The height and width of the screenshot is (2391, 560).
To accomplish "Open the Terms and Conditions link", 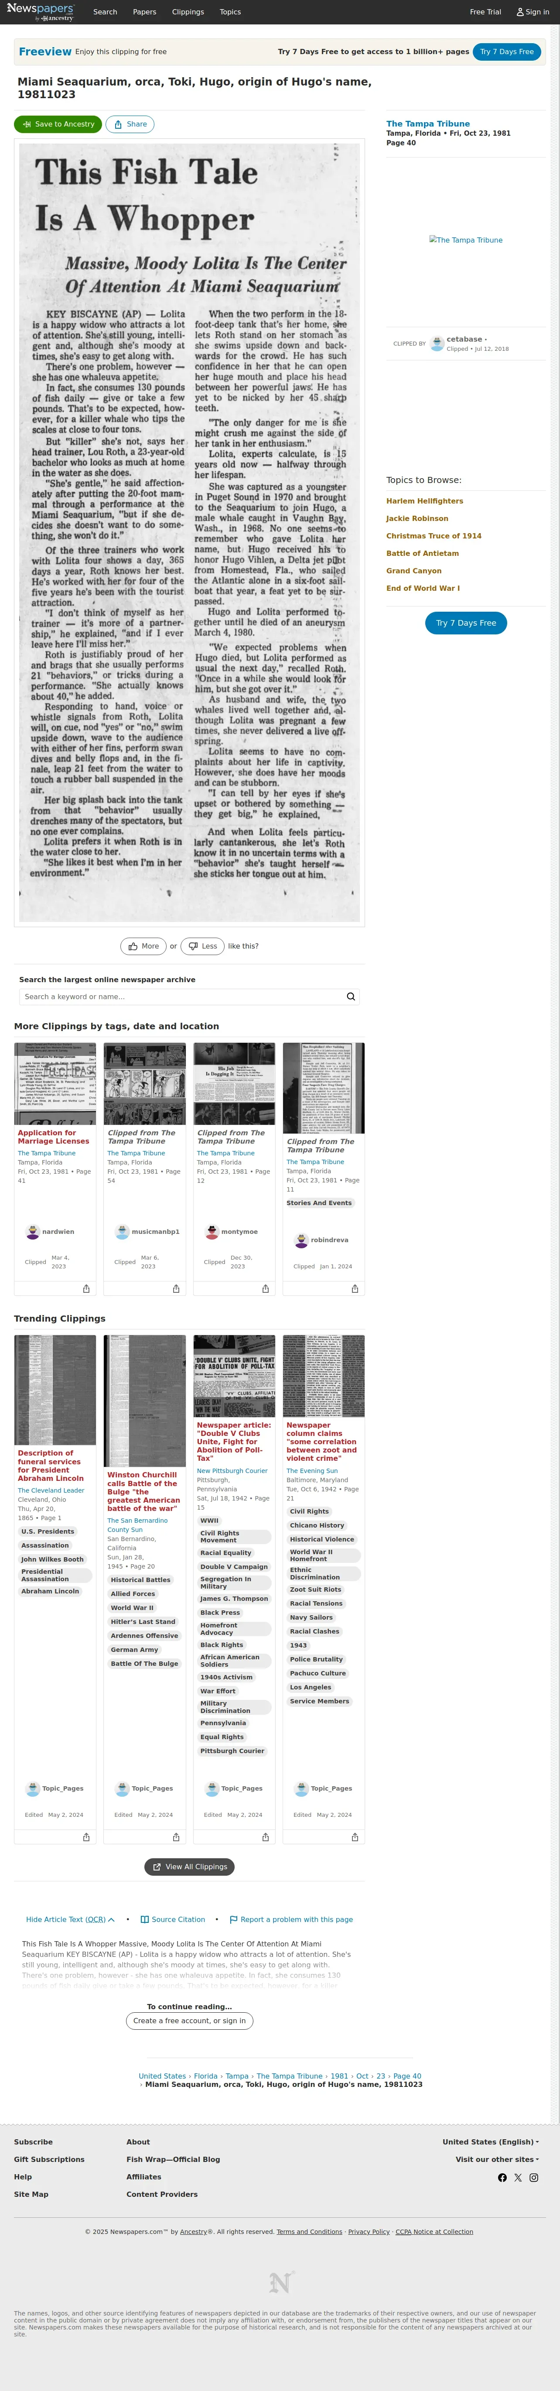I will pyautogui.click(x=310, y=2232).
